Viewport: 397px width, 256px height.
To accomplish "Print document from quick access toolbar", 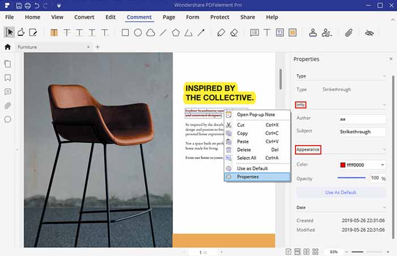I will pos(28,5).
